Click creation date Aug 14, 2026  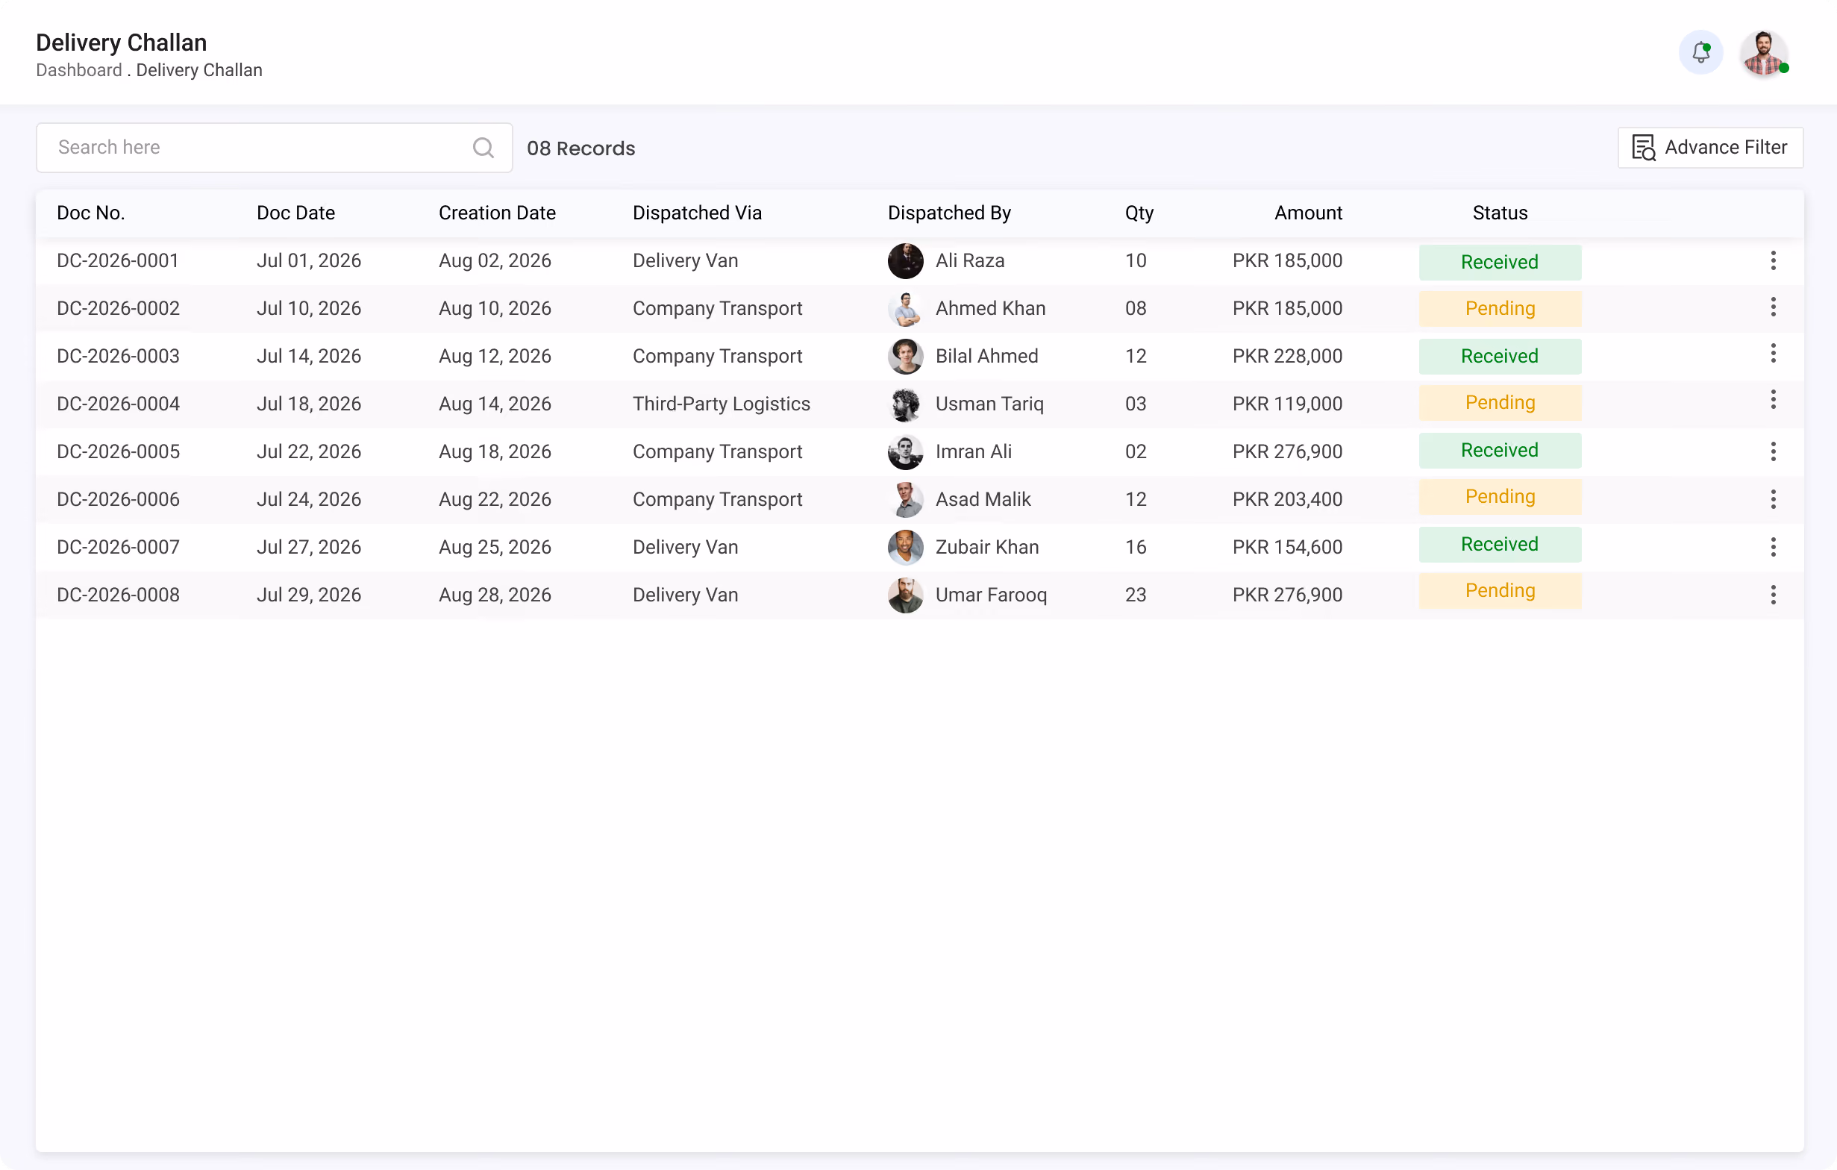click(495, 404)
